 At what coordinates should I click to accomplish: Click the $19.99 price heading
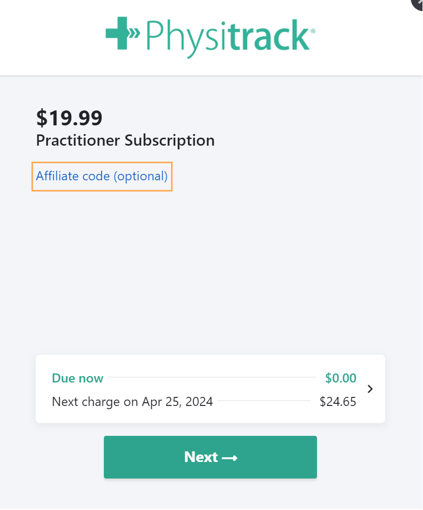pos(69,118)
